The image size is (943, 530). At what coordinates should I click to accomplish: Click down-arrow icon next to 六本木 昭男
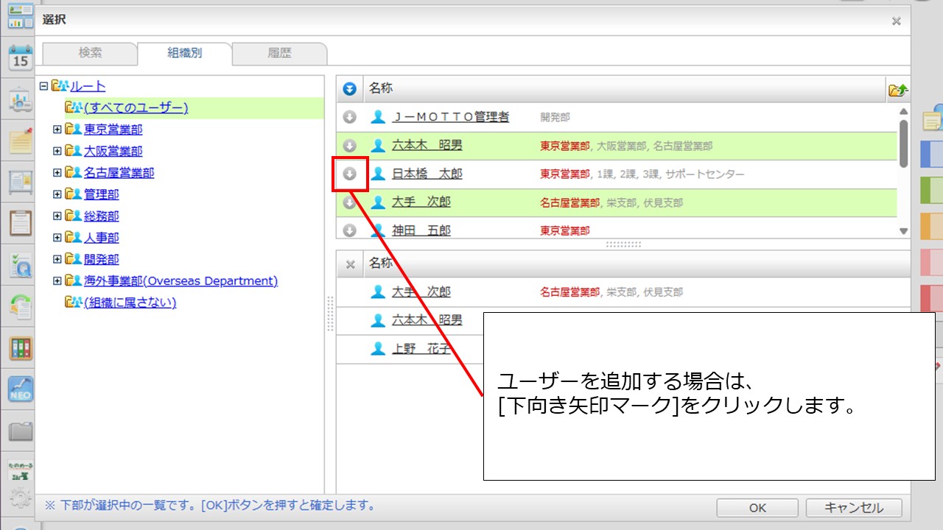point(350,146)
